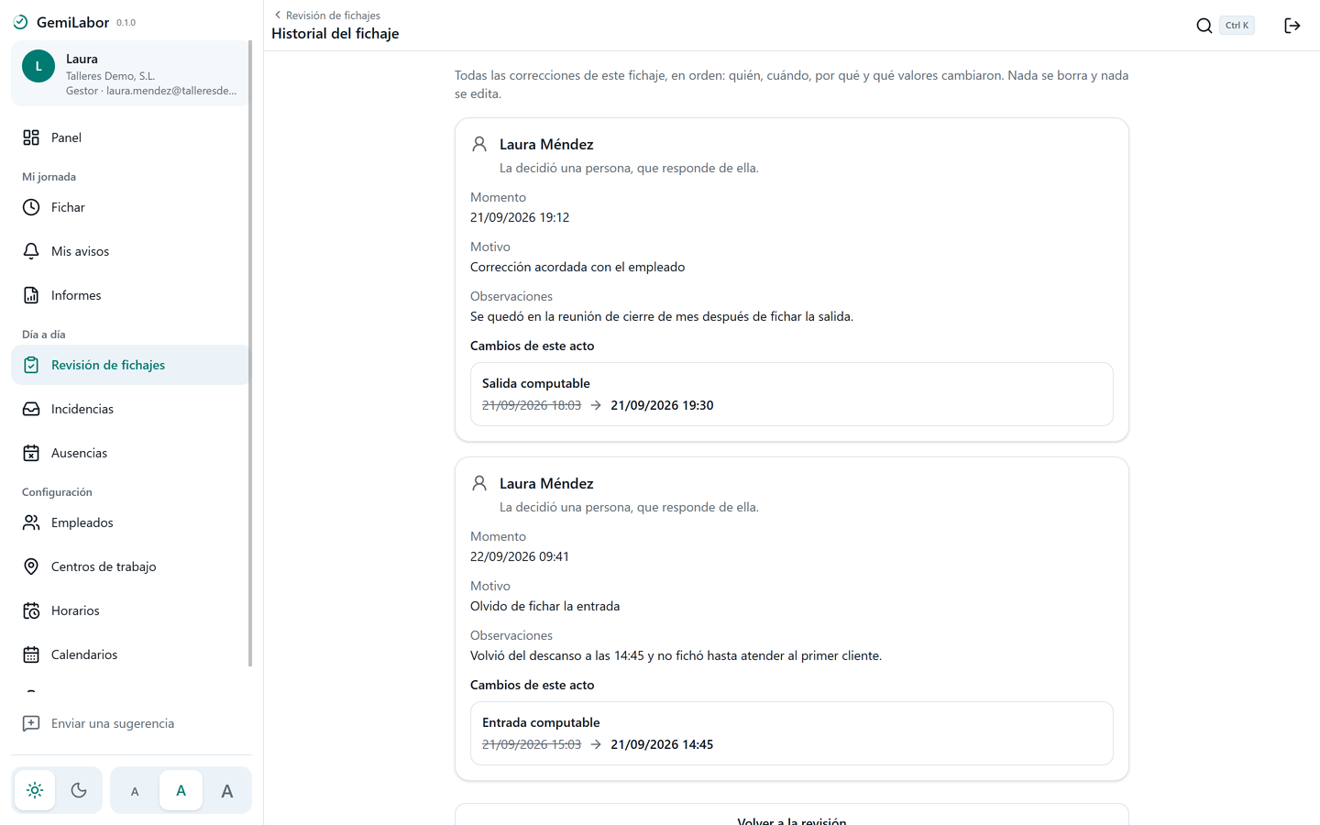Click the sidebar scrollbar
Image resolution: width=1320 pixels, height=825 pixels.
pos(250,354)
